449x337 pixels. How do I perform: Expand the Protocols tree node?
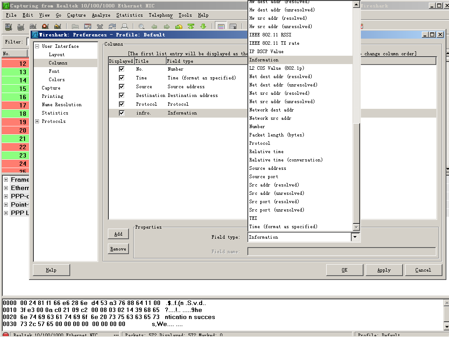[37, 121]
